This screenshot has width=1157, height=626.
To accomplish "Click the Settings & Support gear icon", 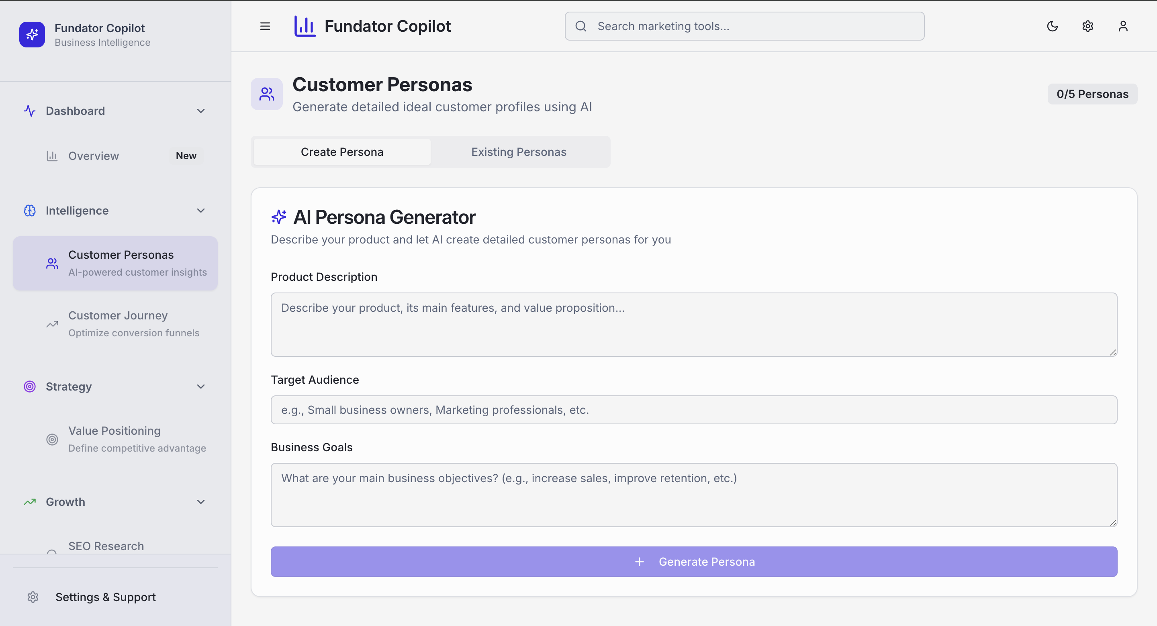I will pos(33,597).
